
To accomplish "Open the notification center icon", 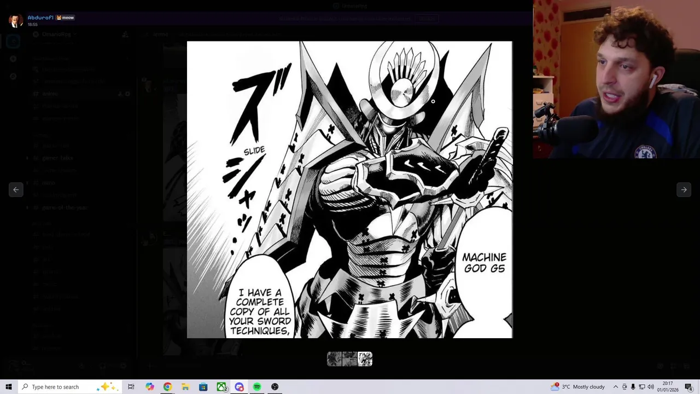I will coord(689,387).
